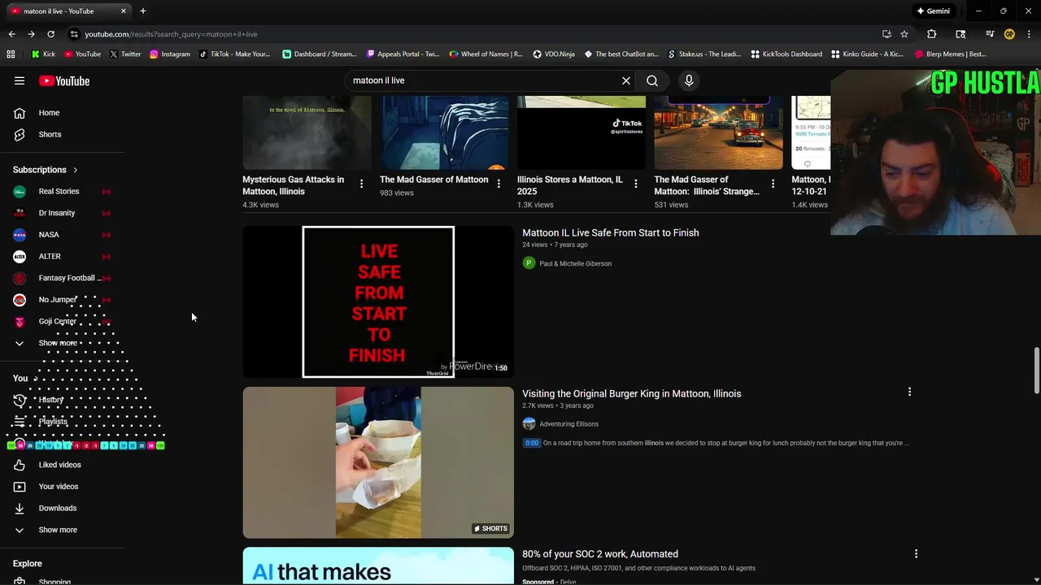Image resolution: width=1041 pixels, height=585 pixels.
Task: Open the VDO.Ninja bookmark
Action: click(x=554, y=54)
